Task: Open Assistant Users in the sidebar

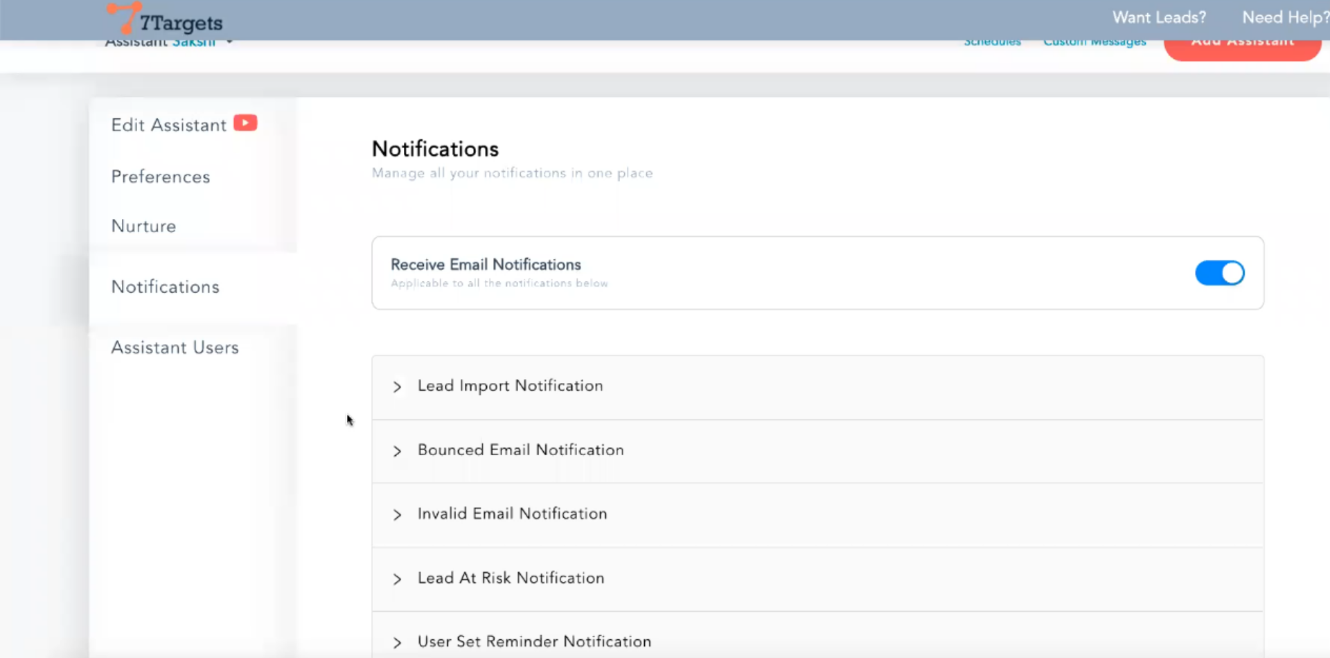Action: click(x=175, y=348)
